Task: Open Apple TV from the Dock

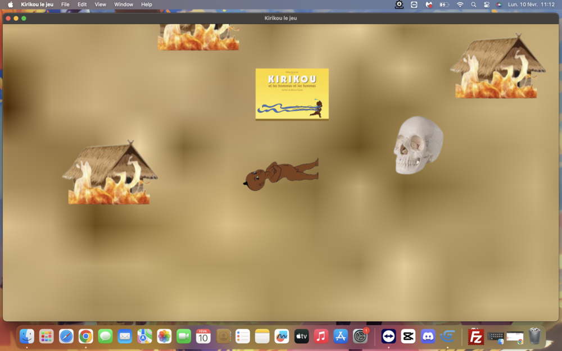Action: pos(301,336)
